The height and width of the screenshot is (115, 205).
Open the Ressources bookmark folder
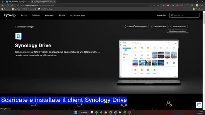(x=6, y=9)
